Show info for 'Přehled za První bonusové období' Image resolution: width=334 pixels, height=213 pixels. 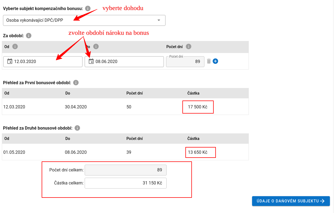pyautogui.click(x=76, y=83)
